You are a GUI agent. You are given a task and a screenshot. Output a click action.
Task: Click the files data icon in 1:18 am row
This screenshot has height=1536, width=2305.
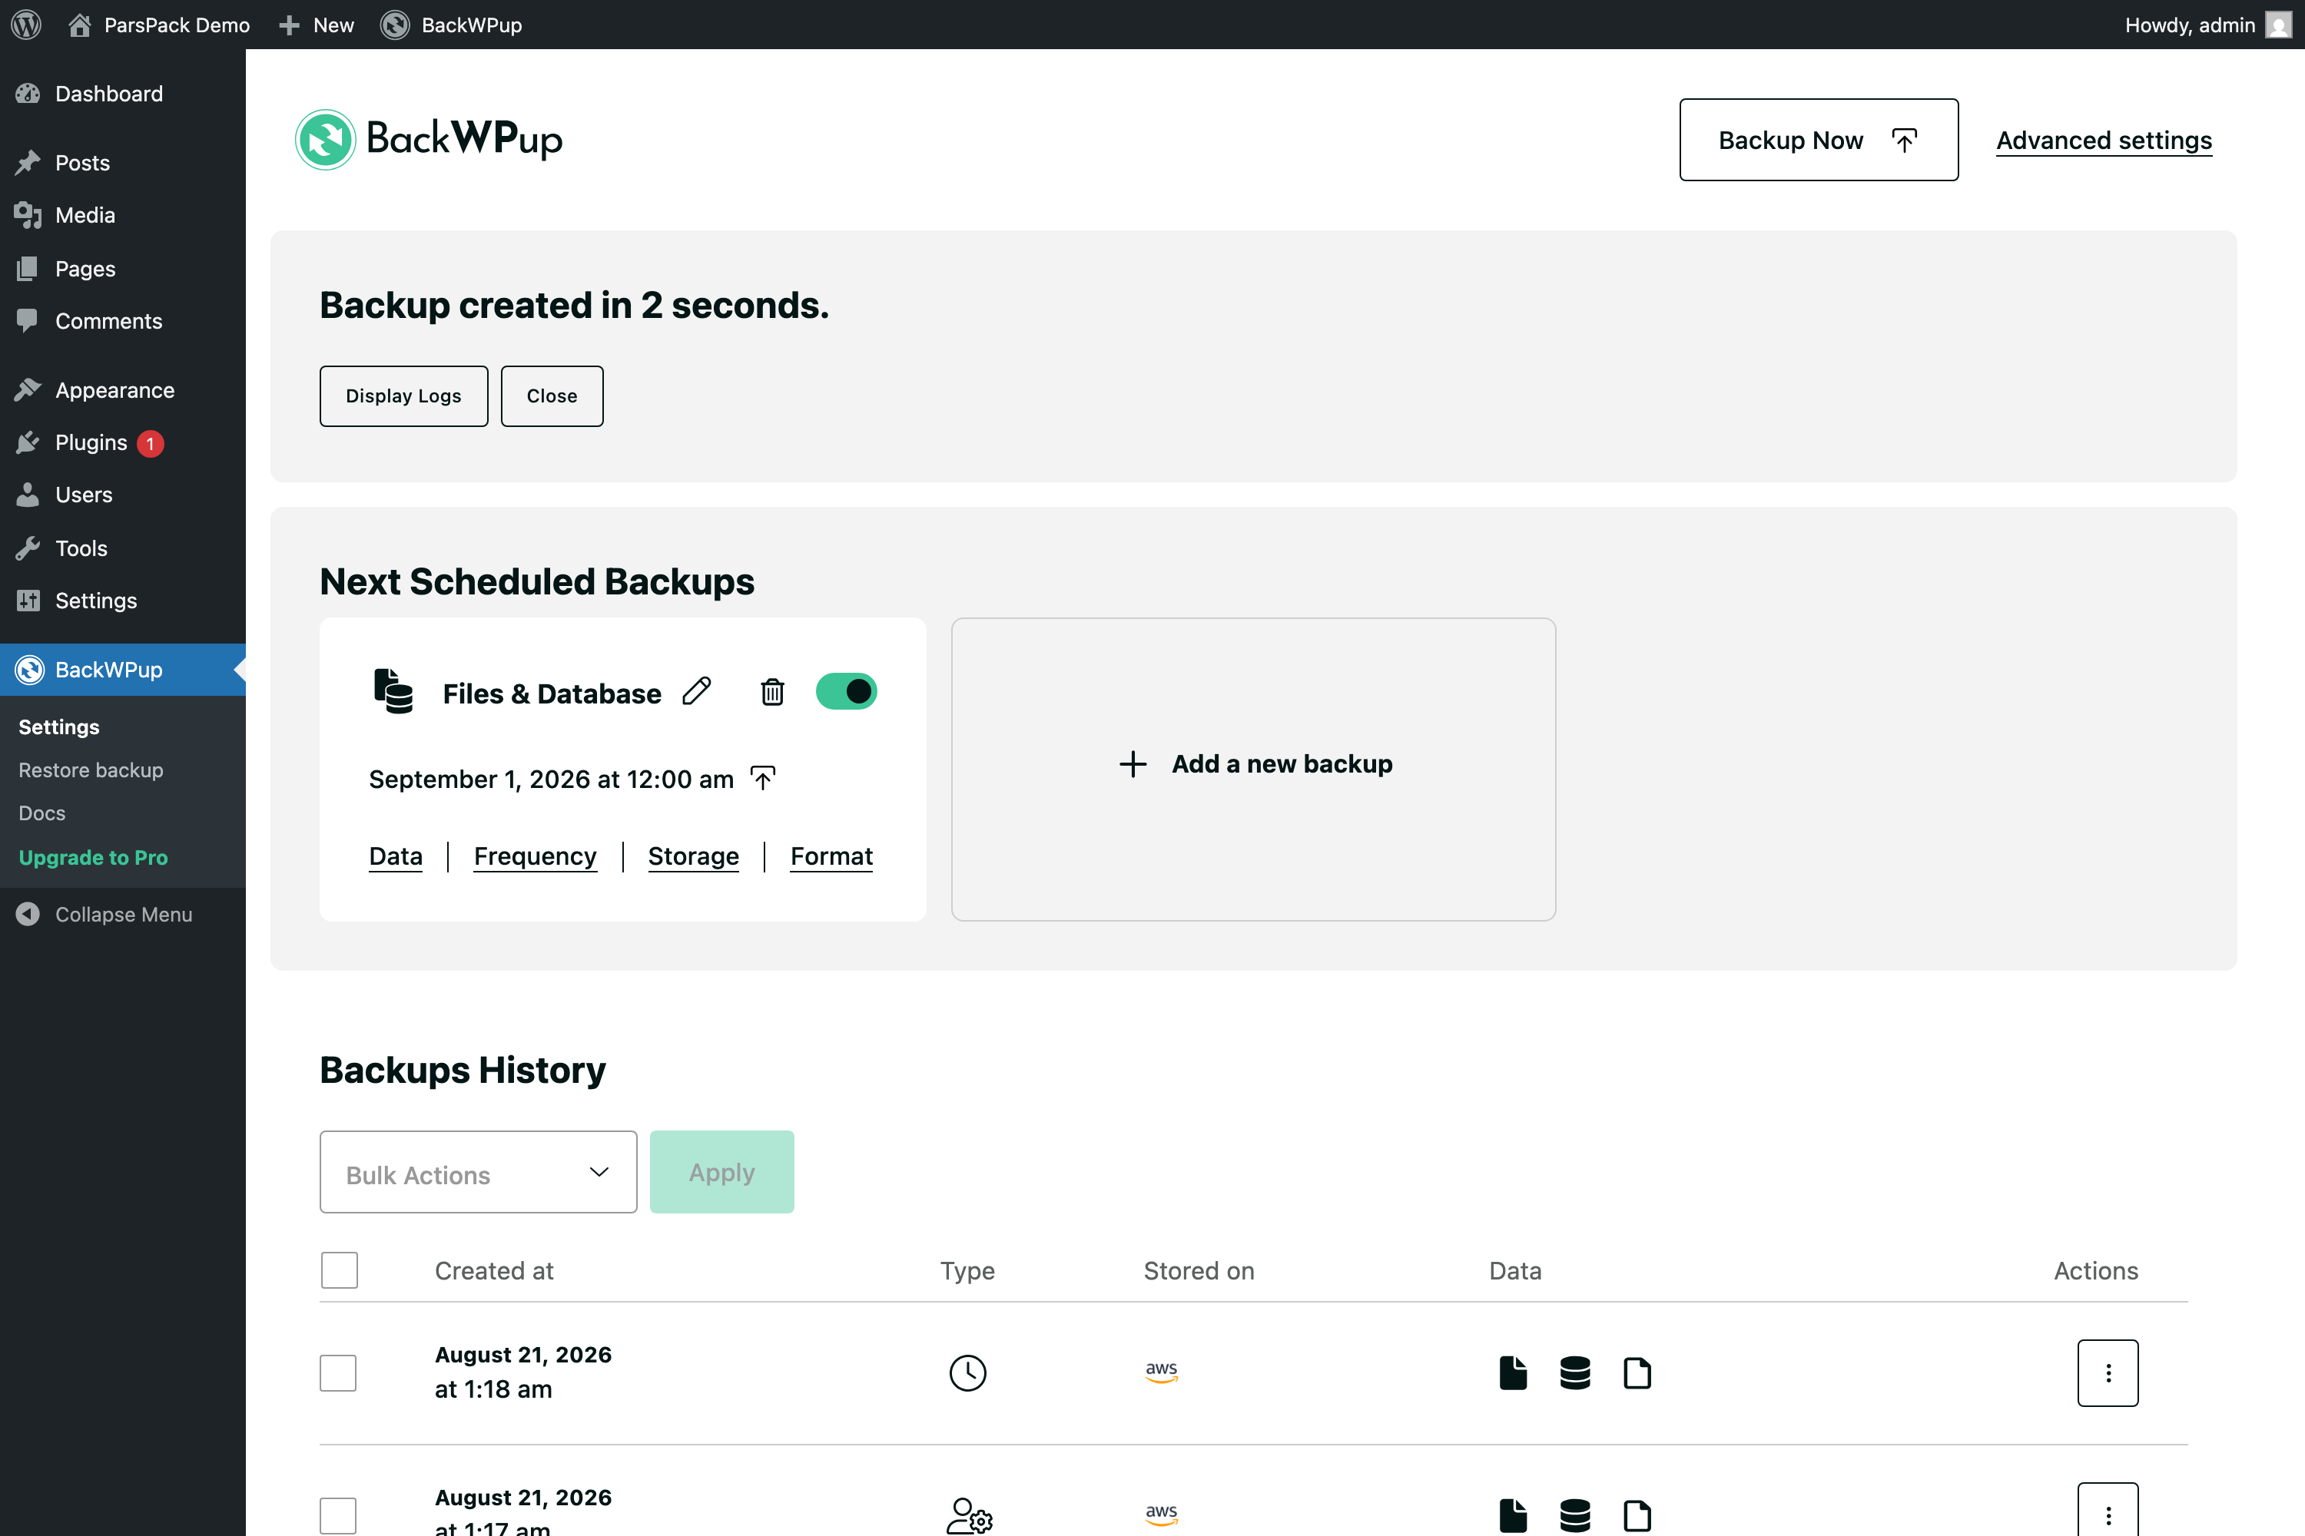click(1513, 1372)
